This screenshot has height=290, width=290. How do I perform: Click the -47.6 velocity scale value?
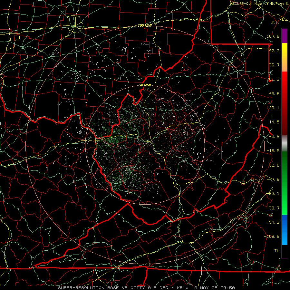pos(273,179)
